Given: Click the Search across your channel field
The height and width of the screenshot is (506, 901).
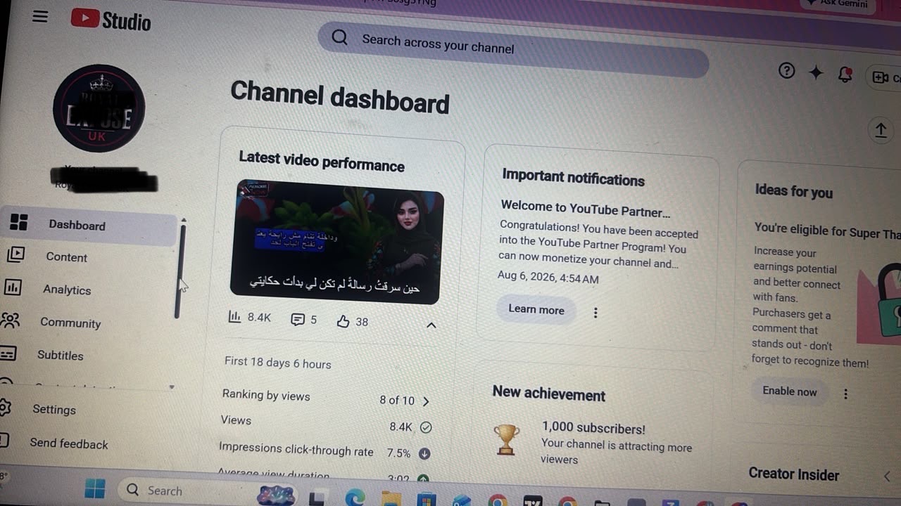Looking at the screenshot, I should click(x=513, y=48).
